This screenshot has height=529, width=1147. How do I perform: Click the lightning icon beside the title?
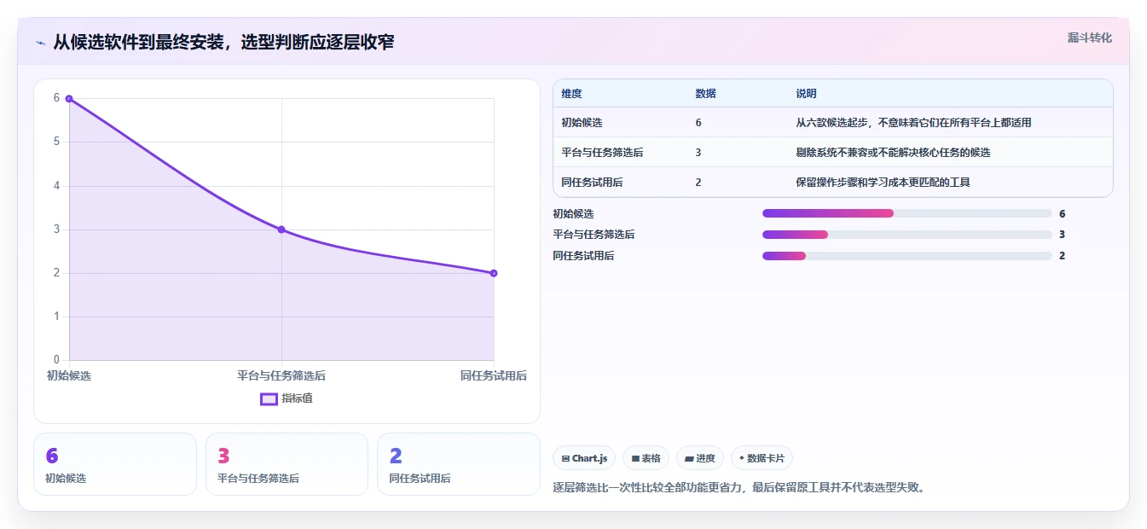[40, 43]
